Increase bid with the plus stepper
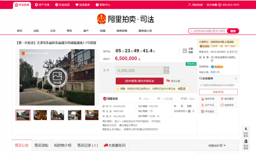Image resolution: width=256 pixels, height=154 pixels. [x=166, y=68]
